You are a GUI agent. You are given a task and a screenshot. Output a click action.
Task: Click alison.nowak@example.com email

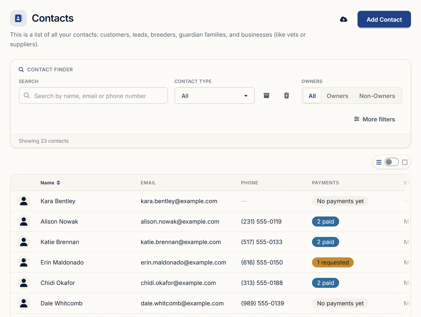pyautogui.click(x=180, y=222)
